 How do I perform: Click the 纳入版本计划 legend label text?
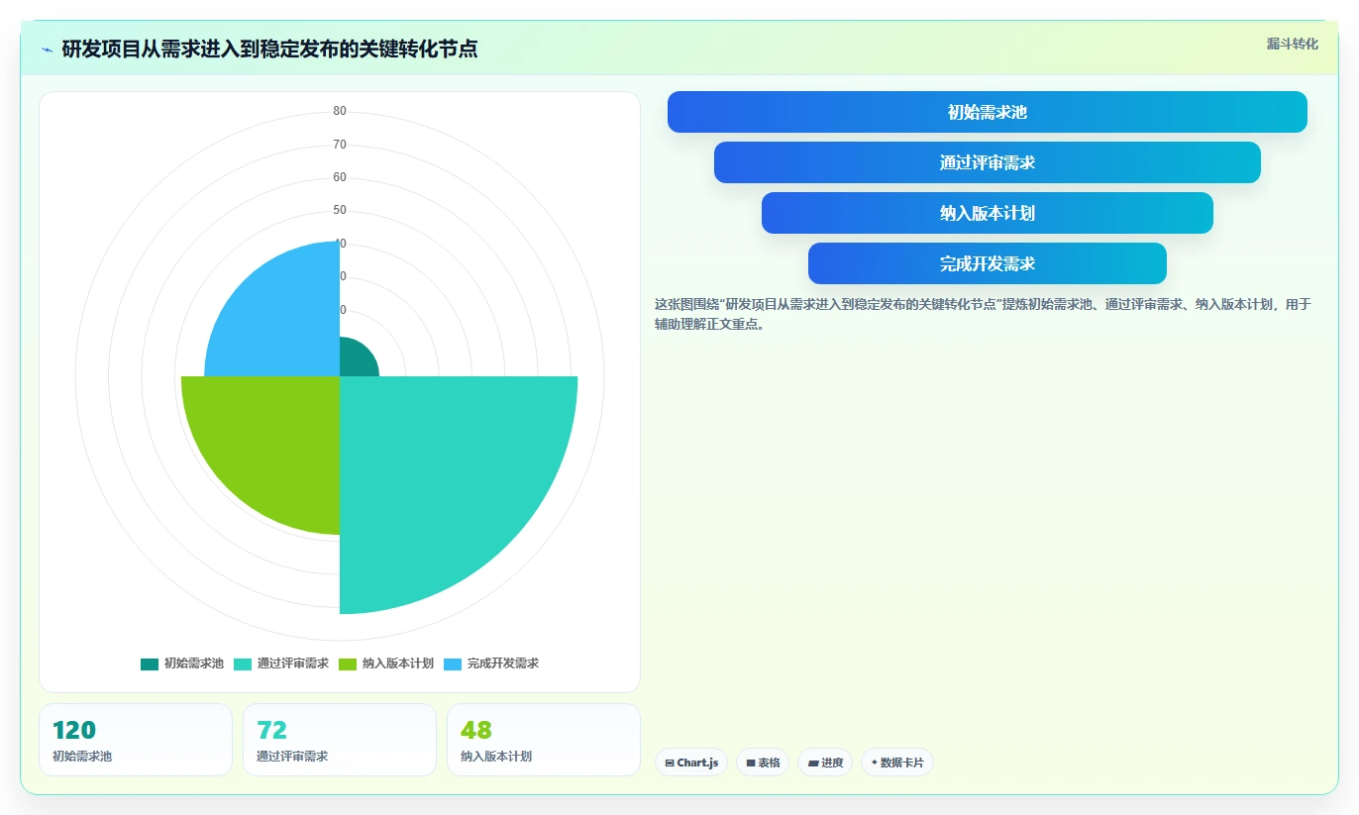click(x=398, y=663)
